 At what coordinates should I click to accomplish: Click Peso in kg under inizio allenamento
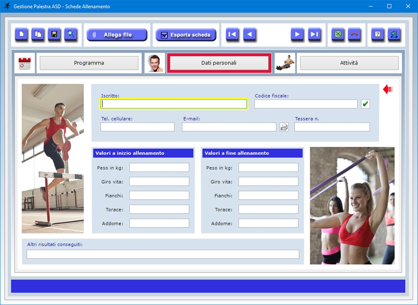tap(160, 168)
